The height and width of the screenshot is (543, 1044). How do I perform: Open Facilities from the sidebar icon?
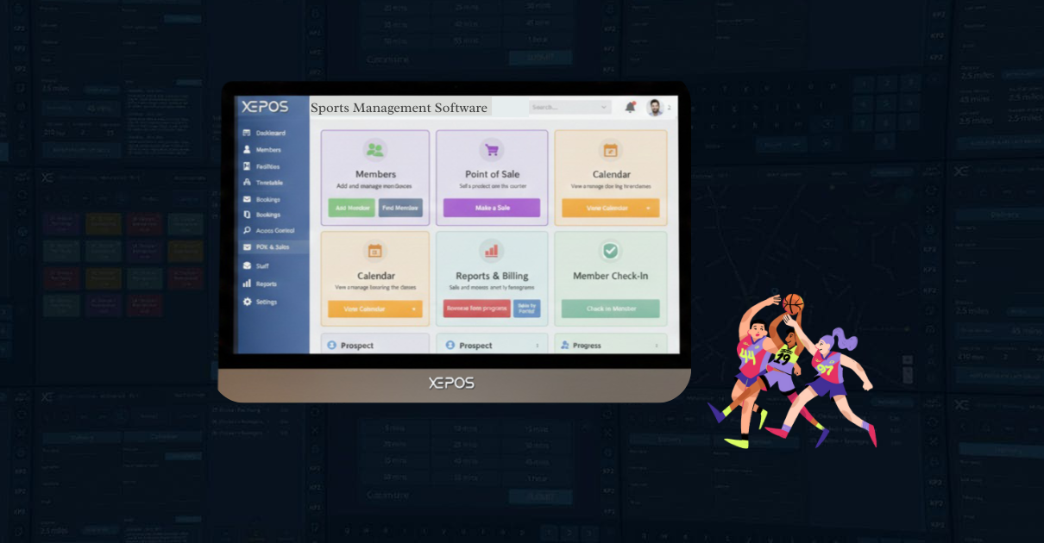point(247,165)
